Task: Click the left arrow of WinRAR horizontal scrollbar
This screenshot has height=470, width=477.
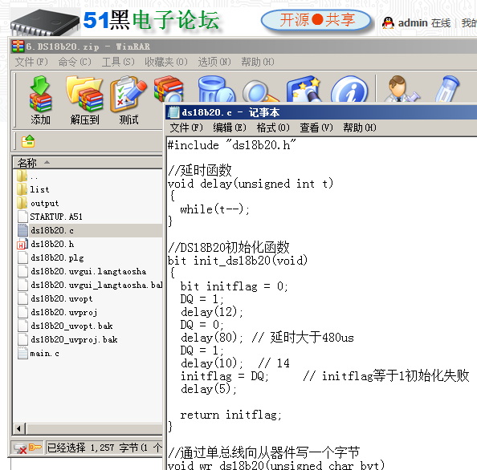Action: [19, 428]
